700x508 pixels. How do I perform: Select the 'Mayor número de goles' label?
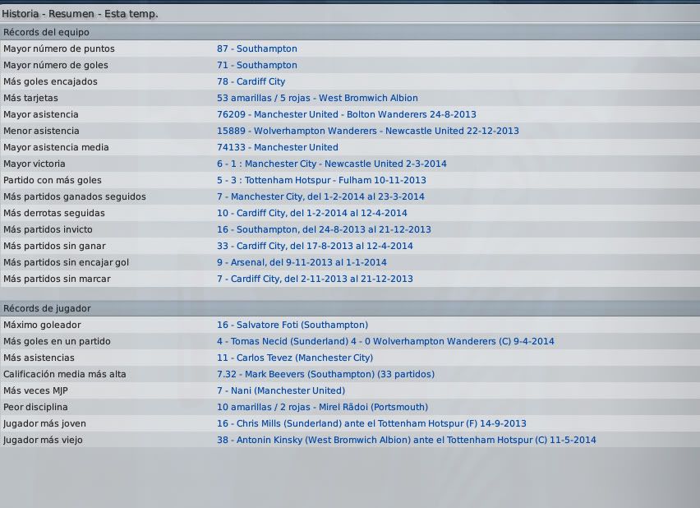tap(55, 65)
